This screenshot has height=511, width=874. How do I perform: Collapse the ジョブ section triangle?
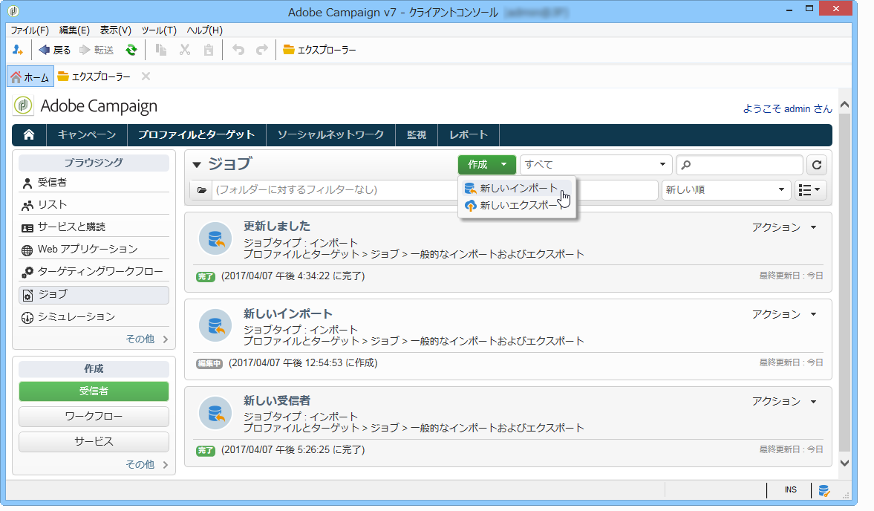pyautogui.click(x=196, y=165)
